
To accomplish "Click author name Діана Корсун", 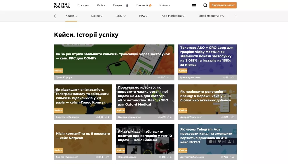I will pyautogui.click(x=64, y=77).
